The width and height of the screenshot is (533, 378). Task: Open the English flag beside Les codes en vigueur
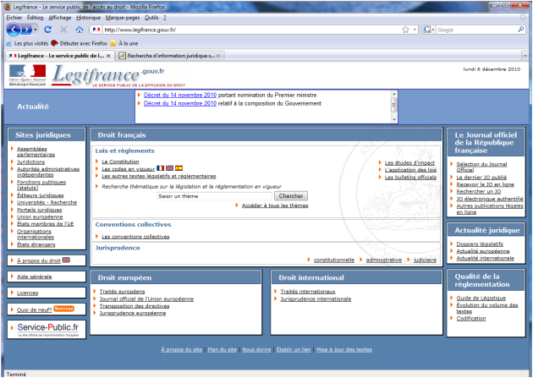[169, 168]
